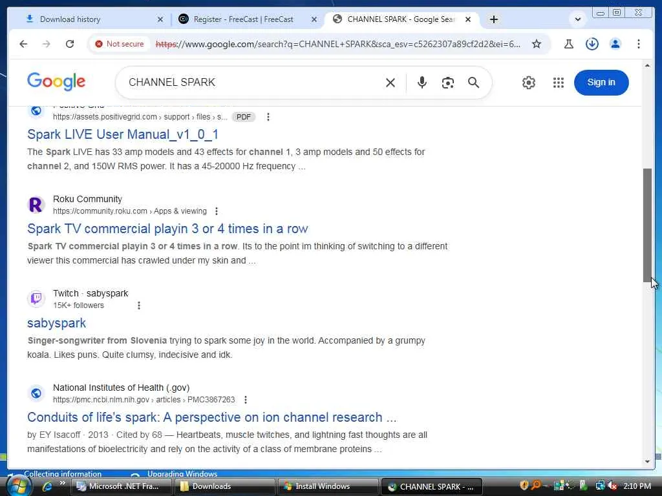
Task: Reload the current page
Action: (70, 44)
